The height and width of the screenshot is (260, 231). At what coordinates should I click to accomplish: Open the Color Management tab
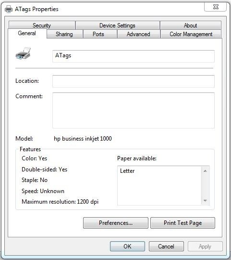coord(191,34)
